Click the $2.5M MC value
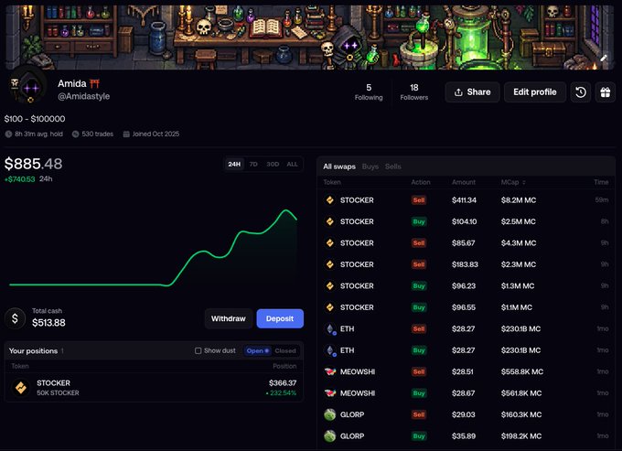The image size is (622, 451). 519,221
